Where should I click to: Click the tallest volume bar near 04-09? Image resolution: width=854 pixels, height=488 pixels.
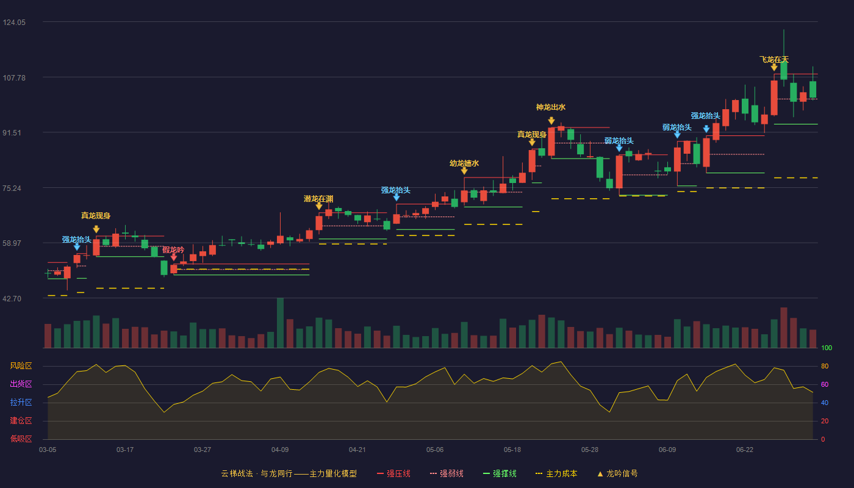(280, 323)
